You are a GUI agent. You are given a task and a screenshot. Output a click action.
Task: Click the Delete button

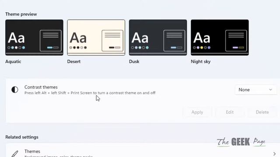[262, 112]
